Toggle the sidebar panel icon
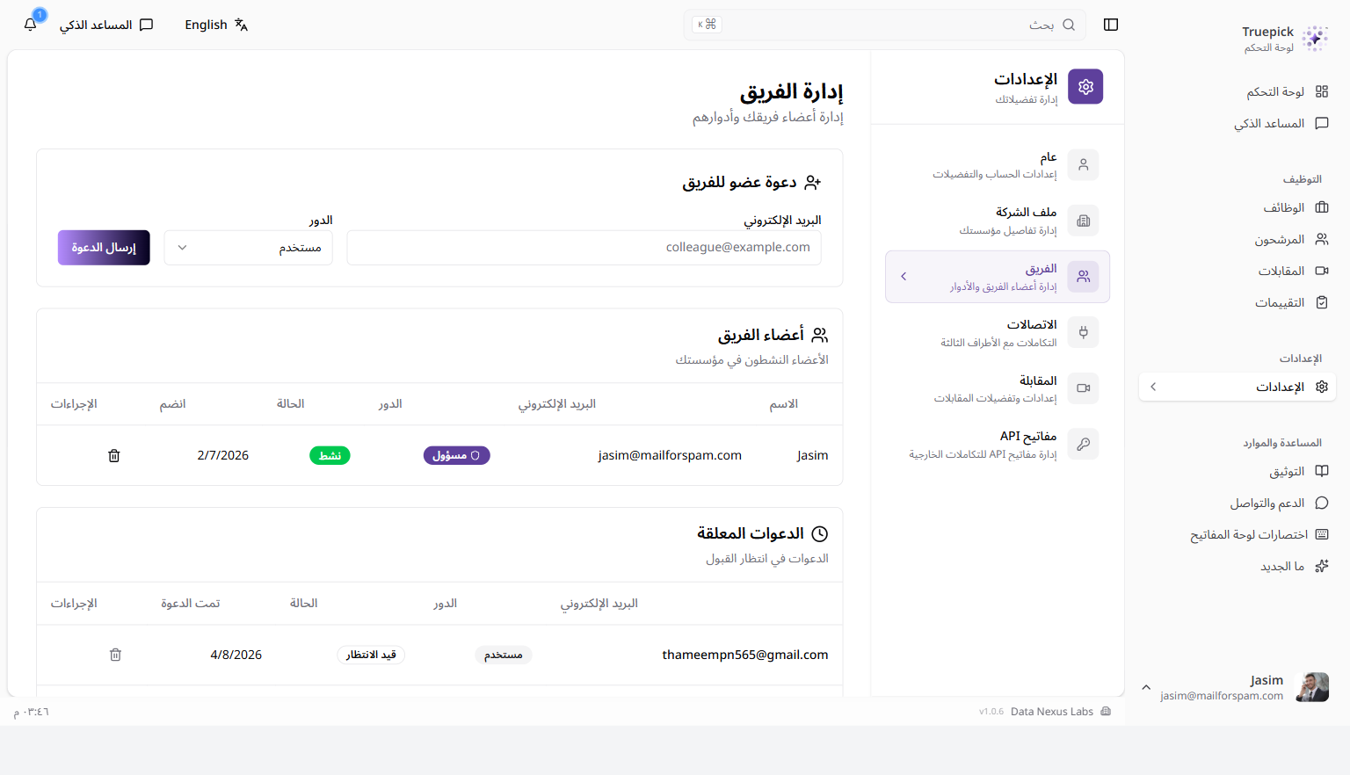This screenshot has height=775, width=1350. (x=1111, y=25)
